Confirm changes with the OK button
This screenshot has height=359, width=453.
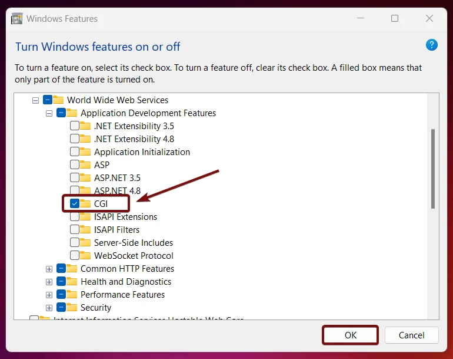pos(351,335)
